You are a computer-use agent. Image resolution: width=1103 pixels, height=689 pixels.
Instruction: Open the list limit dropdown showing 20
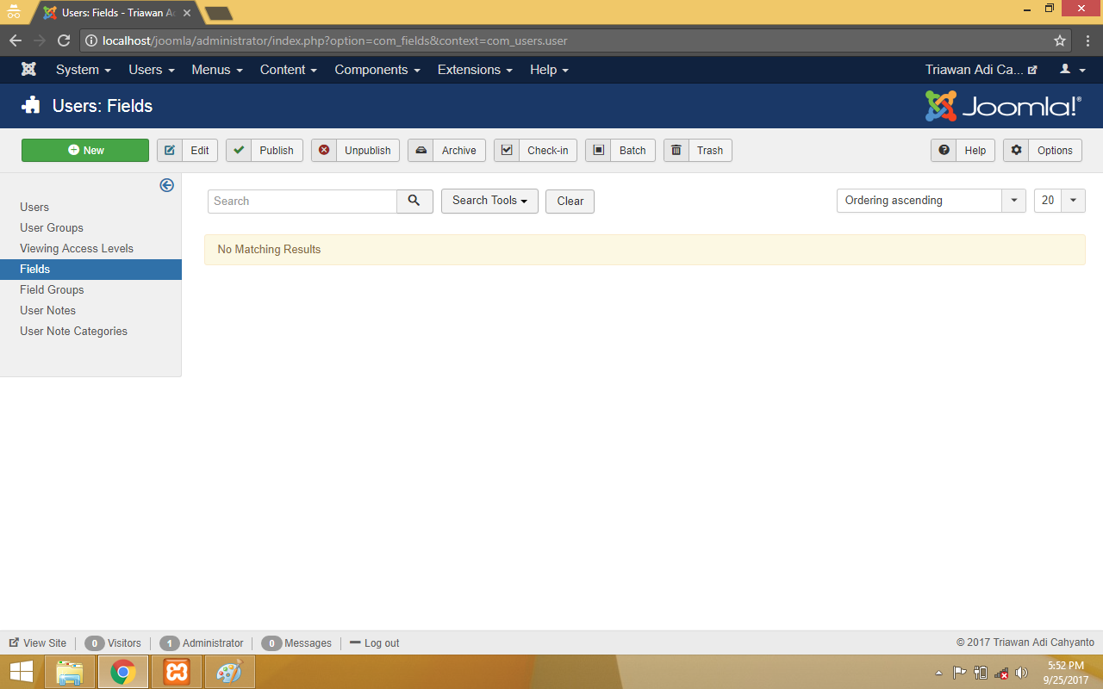pos(1059,201)
